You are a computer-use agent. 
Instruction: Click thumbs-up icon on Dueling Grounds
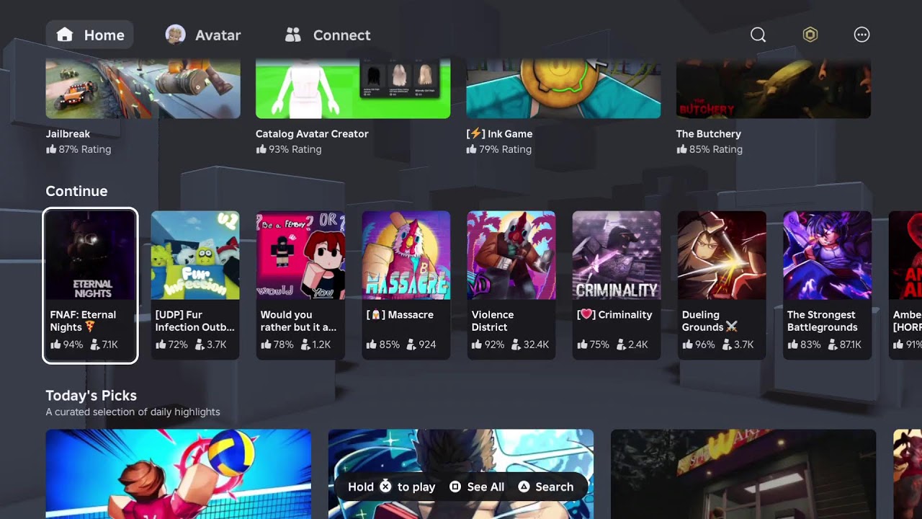click(687, 345)
